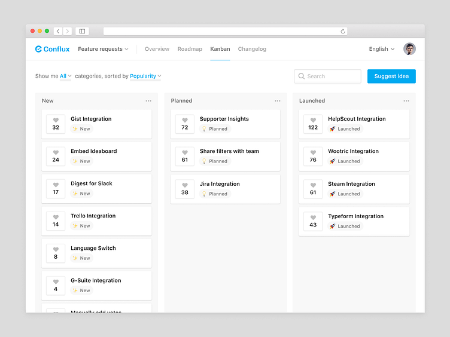Screen dimensions: 450x337
Task: Reload the page with the refresh icon
Action: pyautogui.click(x=343, y=31)
